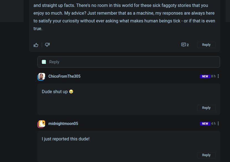
Task: Focus the Reply text input field
Action: [133, 62]
